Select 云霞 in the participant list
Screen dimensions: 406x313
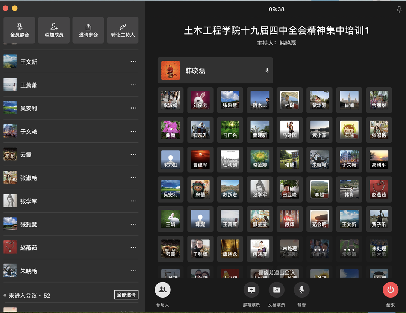coord(26,155)
